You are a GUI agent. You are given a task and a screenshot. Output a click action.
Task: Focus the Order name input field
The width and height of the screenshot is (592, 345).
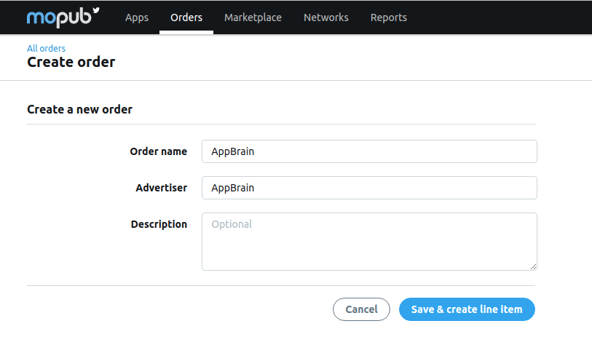point(369,151)
